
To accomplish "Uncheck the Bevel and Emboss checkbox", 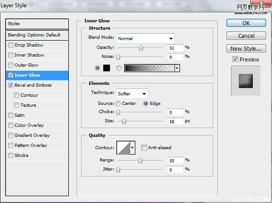I will point(11,85).
